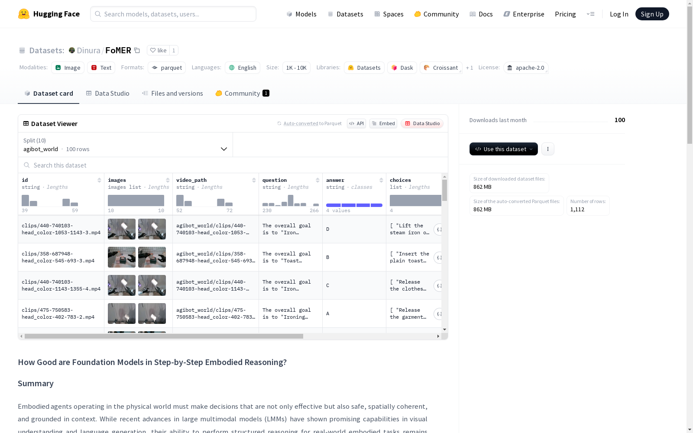The height and width of the screenshot is (433, 693).
Task: Open the additional navigation menu icon
Action: (590, 14)
